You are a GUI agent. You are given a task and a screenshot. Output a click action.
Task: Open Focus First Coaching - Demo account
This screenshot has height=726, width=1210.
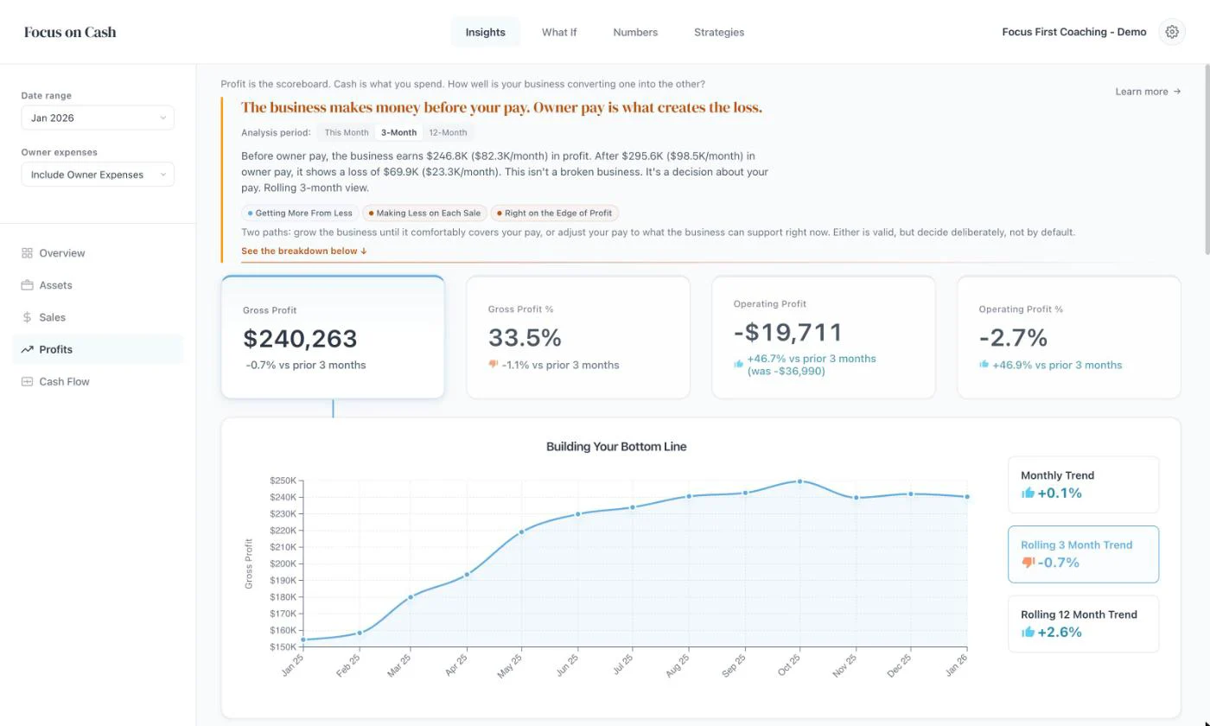(x=1074, y=32)
